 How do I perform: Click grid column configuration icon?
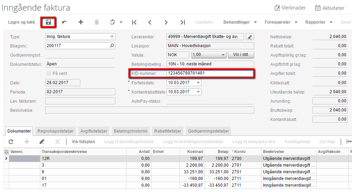tap(6, 152)
